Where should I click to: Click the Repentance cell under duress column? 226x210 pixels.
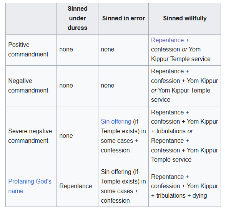pyautogui.click(x=76, y=186)
